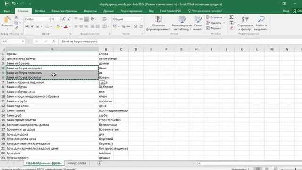302x170 pixels.
Task: Switch to Разметка страницы tab
Action: (64, 11)
